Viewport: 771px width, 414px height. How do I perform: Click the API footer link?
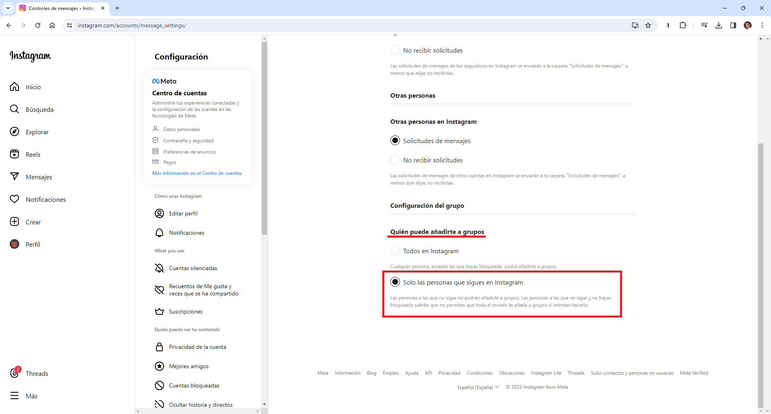point(428,373)
